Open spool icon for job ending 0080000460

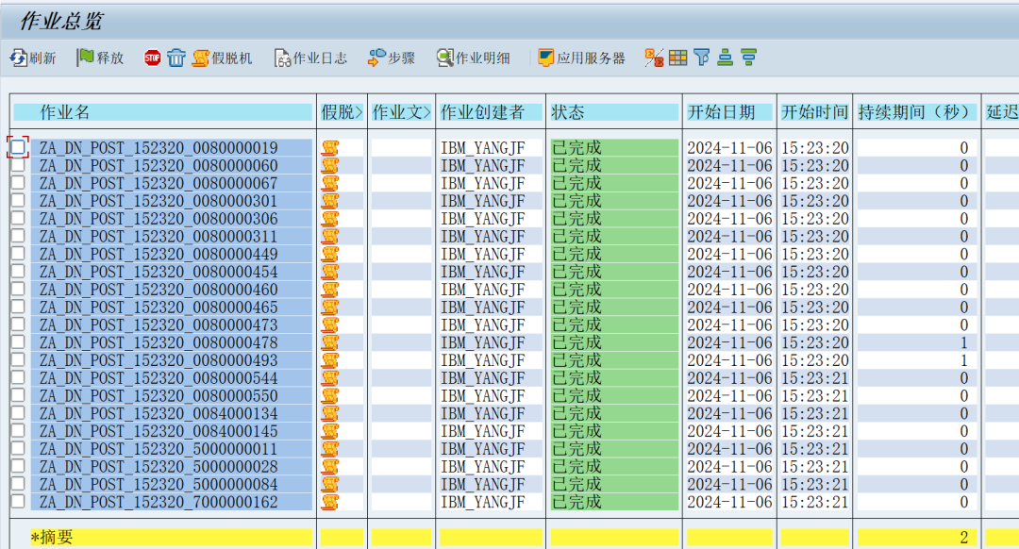coord(330,290)
